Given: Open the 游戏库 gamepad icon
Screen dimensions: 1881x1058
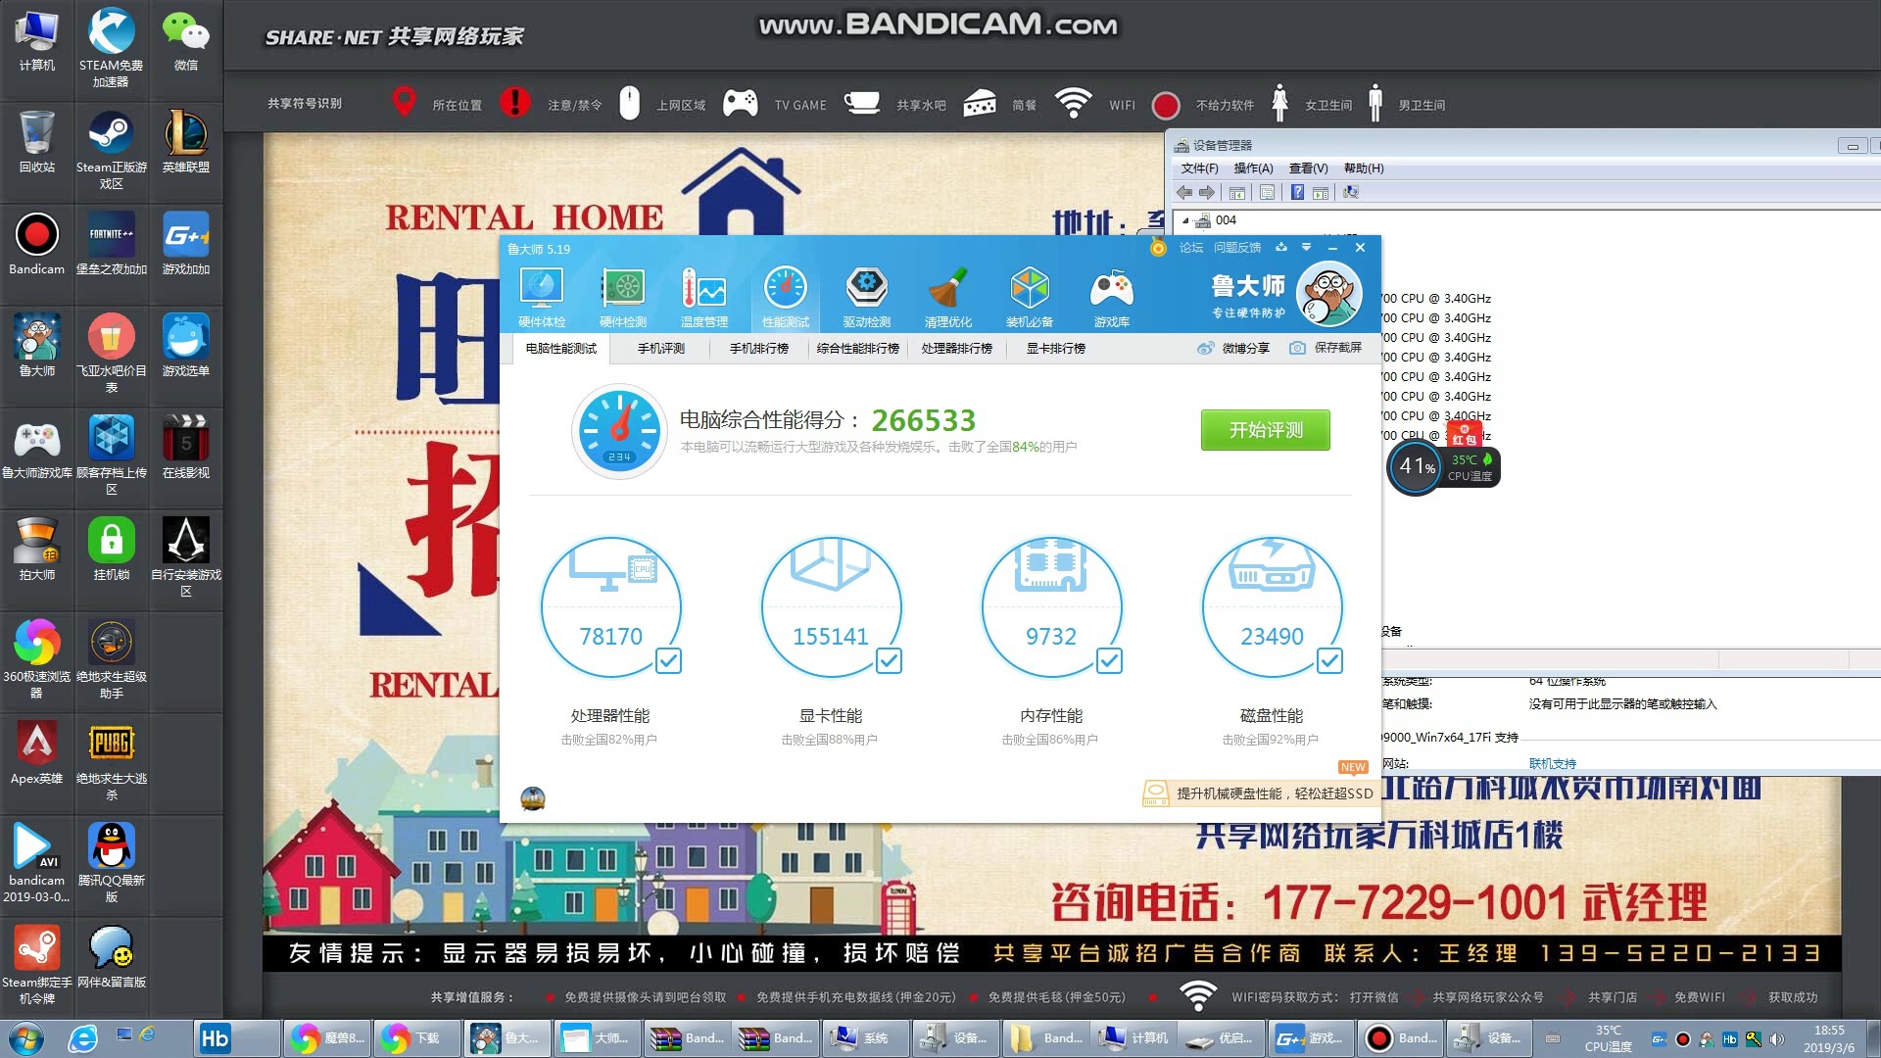Looking at the screenshot, I should pyautogui.click(x=1112, y=297).
